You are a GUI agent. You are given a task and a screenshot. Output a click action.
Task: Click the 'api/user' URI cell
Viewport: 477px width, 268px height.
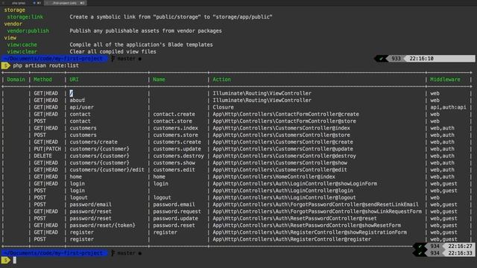[x=81, y=107]
